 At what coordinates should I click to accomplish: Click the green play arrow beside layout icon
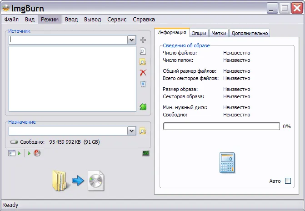point(19,153)
